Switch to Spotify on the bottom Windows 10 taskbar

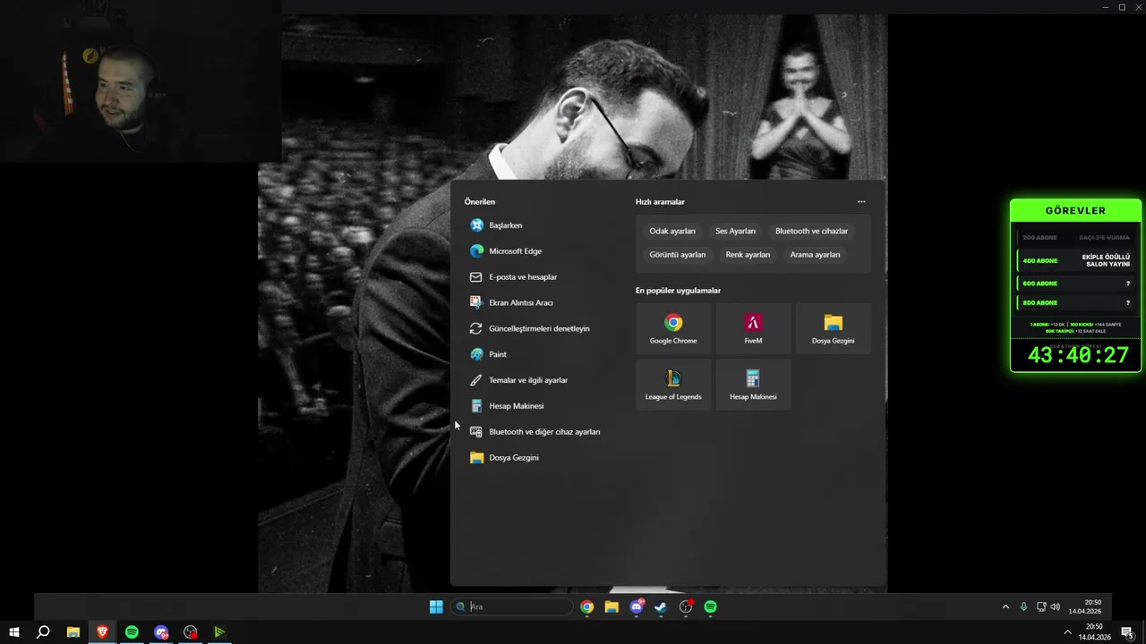coord(132,632)
